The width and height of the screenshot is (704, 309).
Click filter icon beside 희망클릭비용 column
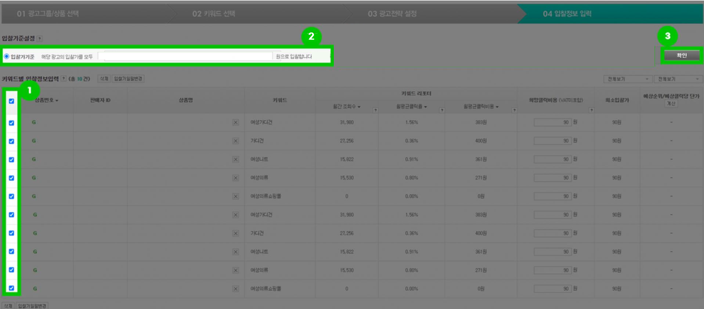pyautogui.click(x=591, y=110)
